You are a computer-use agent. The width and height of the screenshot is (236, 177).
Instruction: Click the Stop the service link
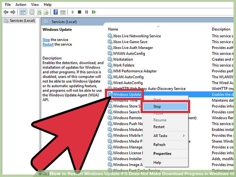[x=46, y=40]
